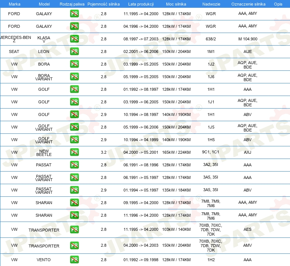This screenshot has height=266, width=290.
Task: Click fuel icon in Ford Galaxy 11.1995 row
Action: (x=74, y=13)
